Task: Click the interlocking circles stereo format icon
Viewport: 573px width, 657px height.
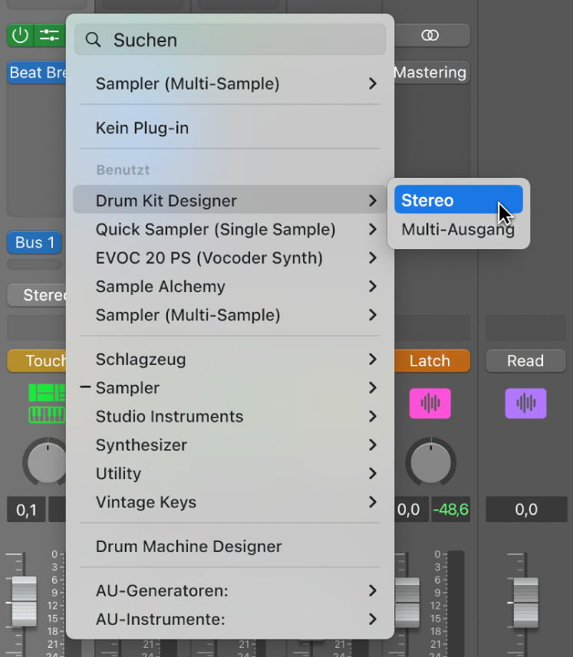Action: click(430, 34)
